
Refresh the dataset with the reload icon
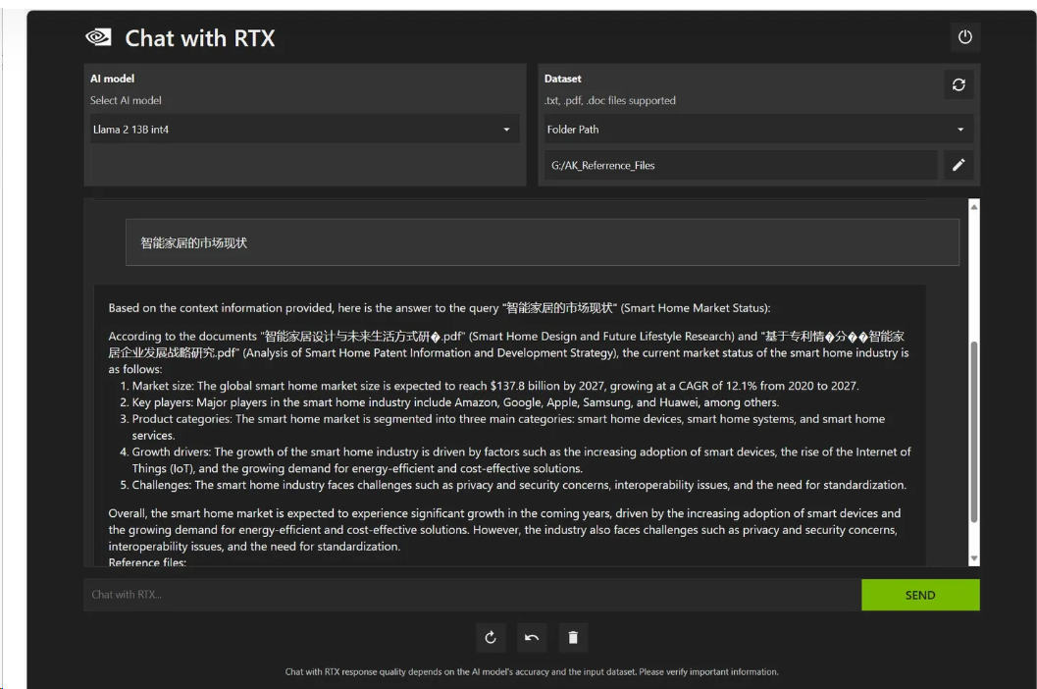(959, 84)
